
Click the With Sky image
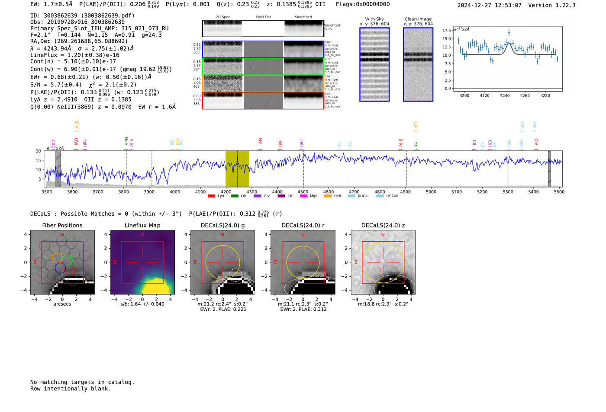[x=374, y=64]
